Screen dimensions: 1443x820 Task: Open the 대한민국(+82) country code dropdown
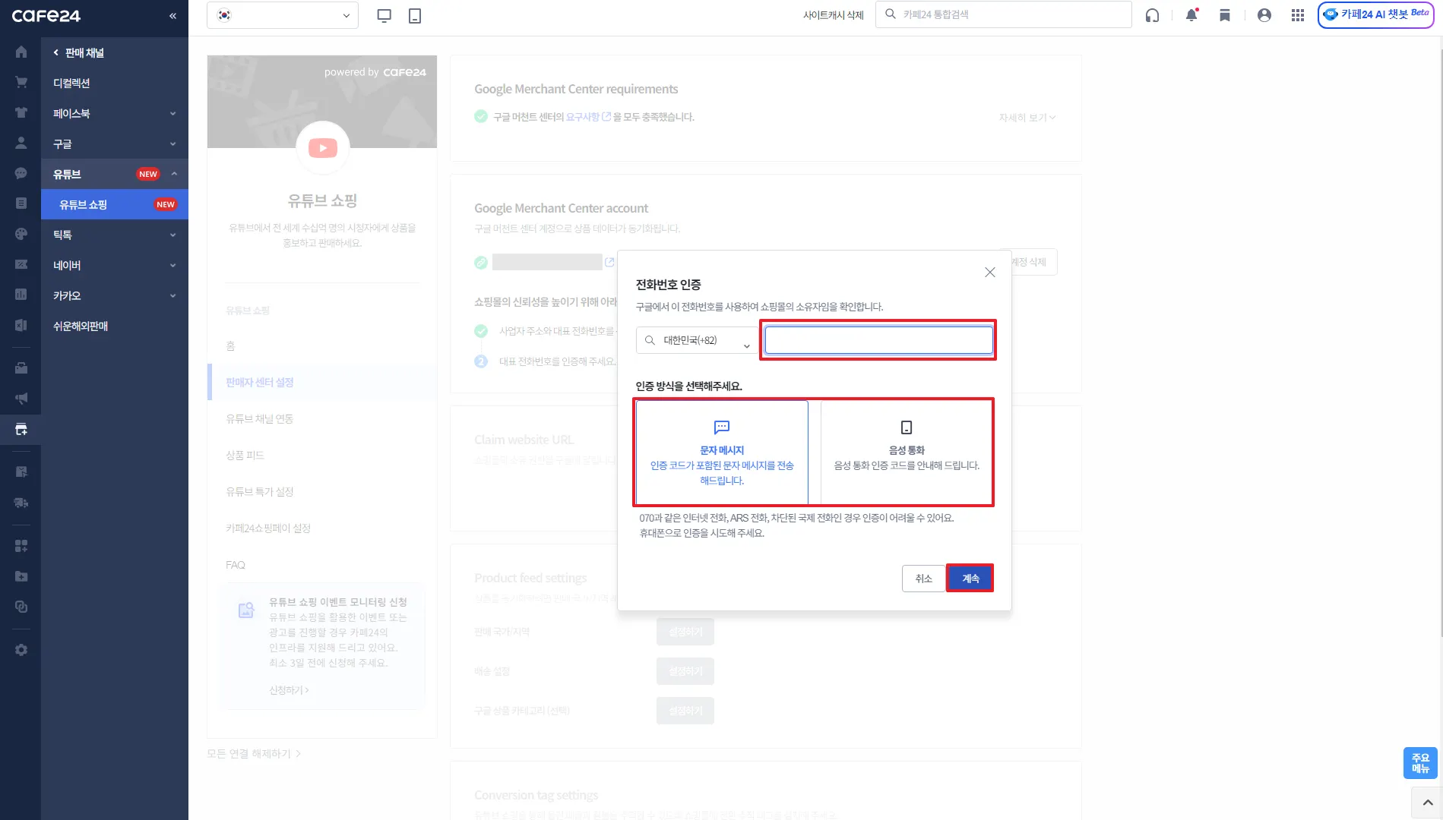pos(696,340)
